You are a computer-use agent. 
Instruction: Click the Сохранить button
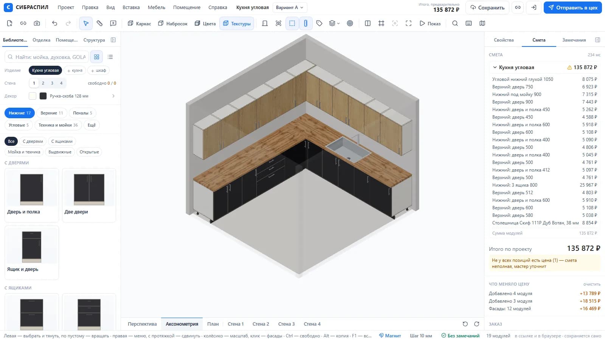point(487,8)
